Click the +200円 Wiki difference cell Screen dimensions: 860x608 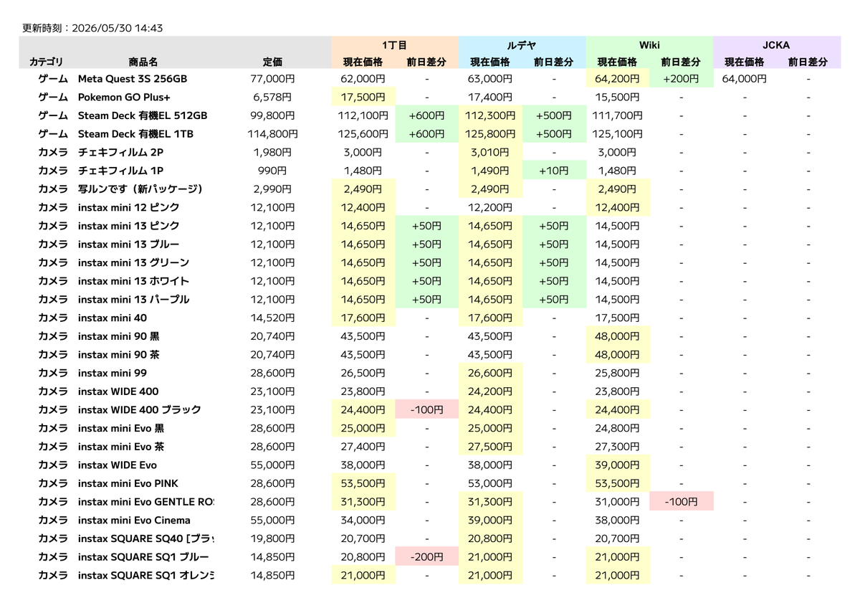pyautogui.click(x=681, y=79)
